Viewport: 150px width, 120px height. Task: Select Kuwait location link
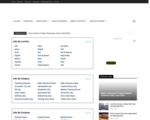tap(63, 59)
